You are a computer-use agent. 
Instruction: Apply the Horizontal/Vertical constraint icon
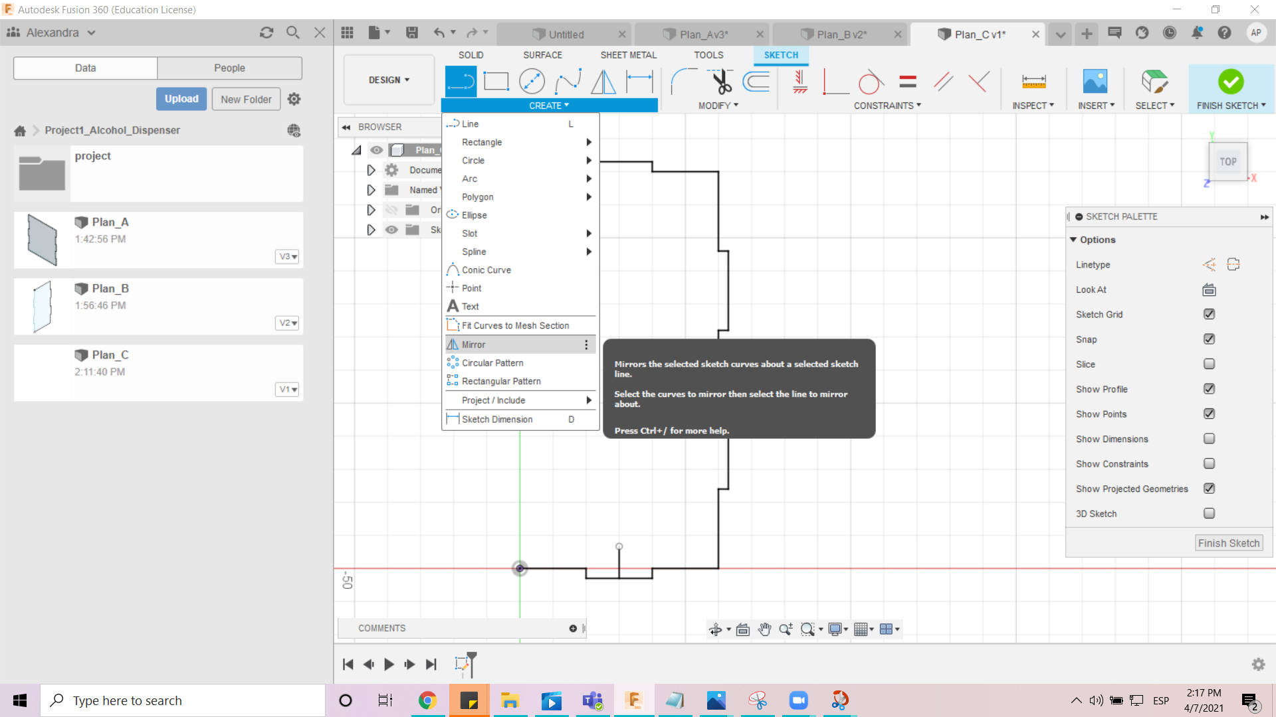[800, 82]
